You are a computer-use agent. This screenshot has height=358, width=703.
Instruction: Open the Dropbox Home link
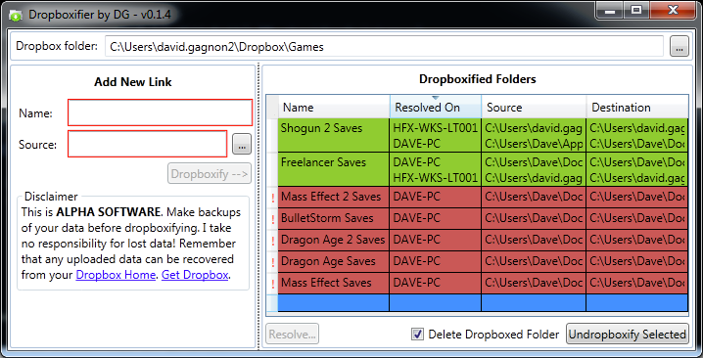(x=116, y=275)
